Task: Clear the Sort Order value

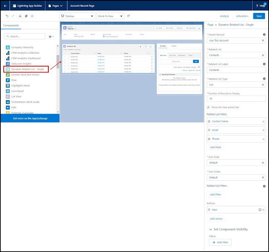Action: (x=263, y=177)
